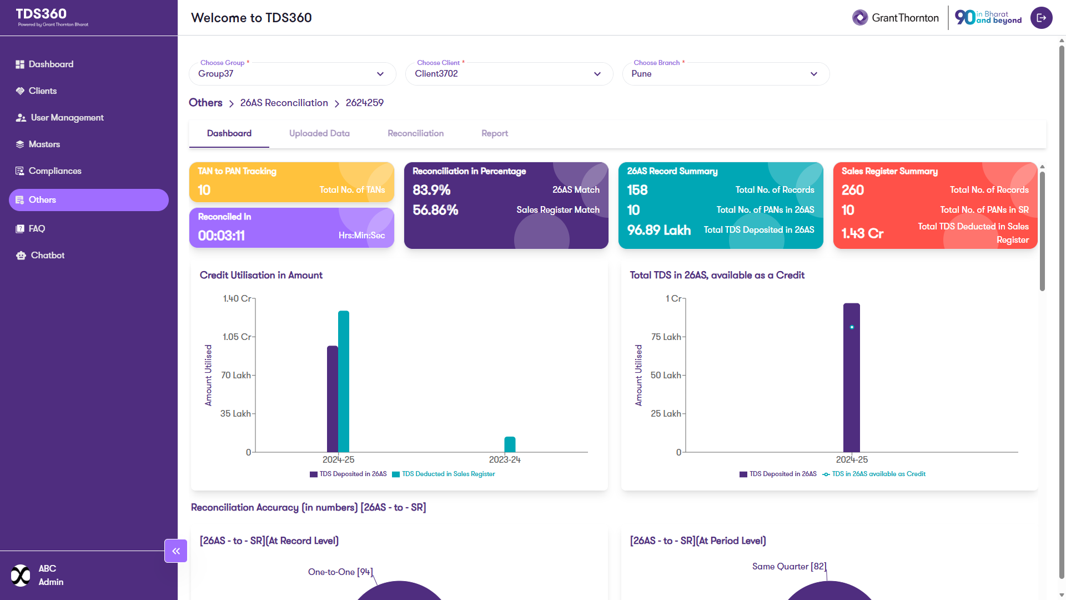Click the Others breadcrumb link
This screenshot has width=1066, height=600.
click(205, 103)
